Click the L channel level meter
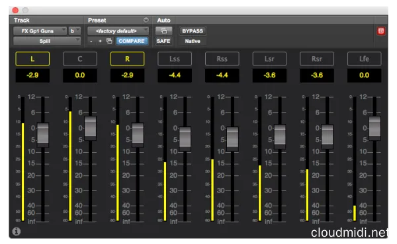 click(x=22, y=159)
